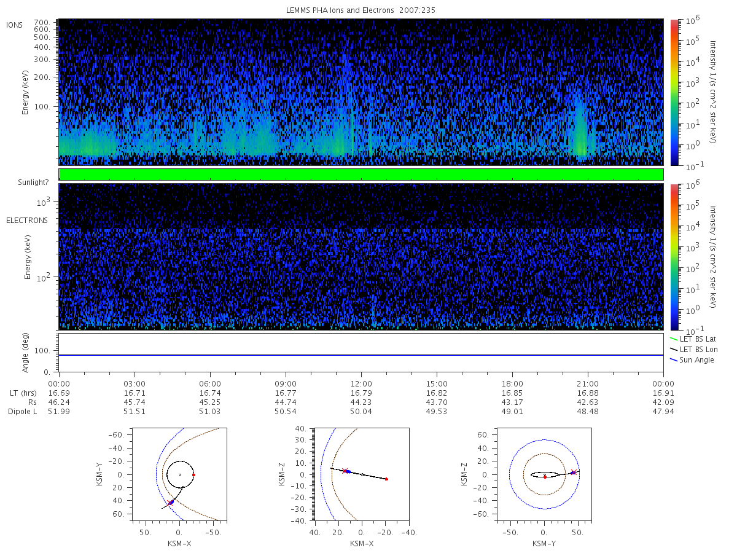The image size is (737, 553).
Task: Click the electrons intensity color scale bar
Action: pos(674,256)
